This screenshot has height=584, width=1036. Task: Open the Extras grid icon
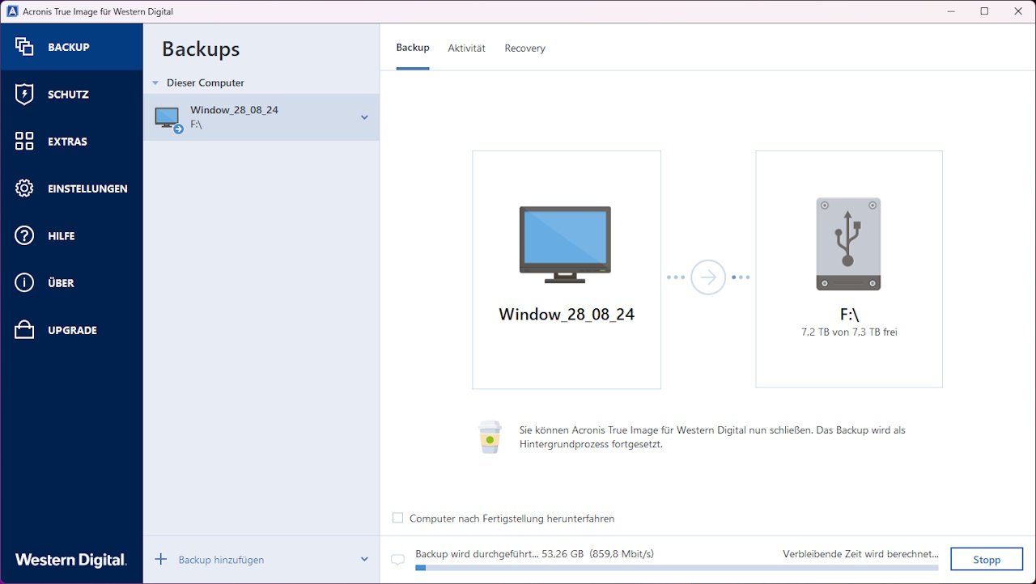pyautogui.click(x=24, y=142)
